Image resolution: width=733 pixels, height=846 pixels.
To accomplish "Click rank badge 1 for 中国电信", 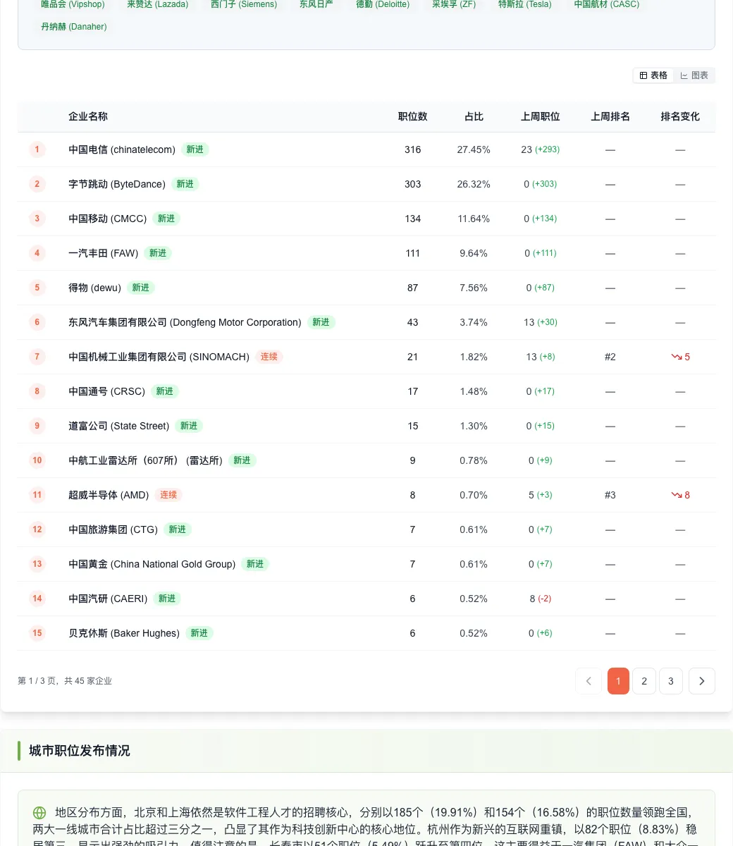I will pos(37,149).
